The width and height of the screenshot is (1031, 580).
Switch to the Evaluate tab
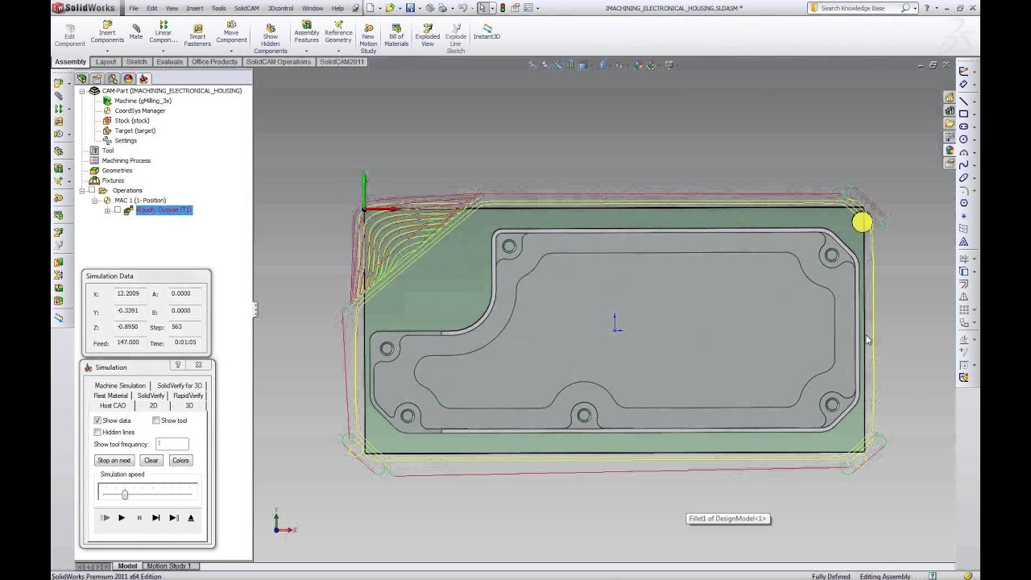[169, 62]
